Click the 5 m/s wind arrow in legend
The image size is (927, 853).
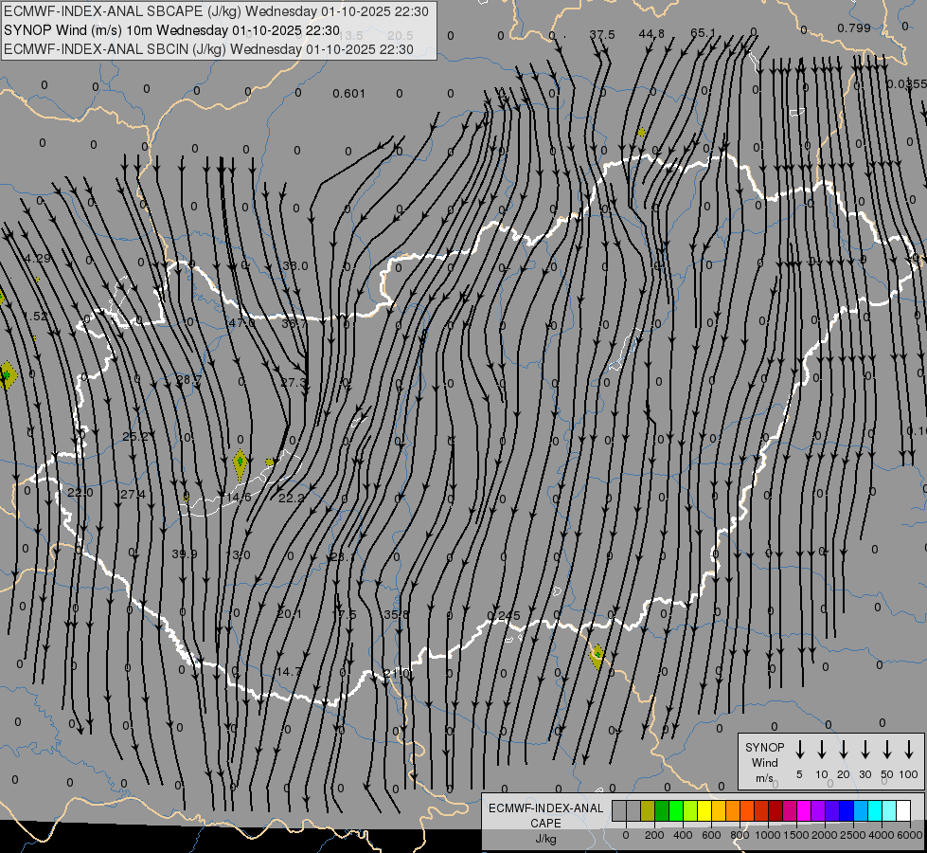coord(800,750)
